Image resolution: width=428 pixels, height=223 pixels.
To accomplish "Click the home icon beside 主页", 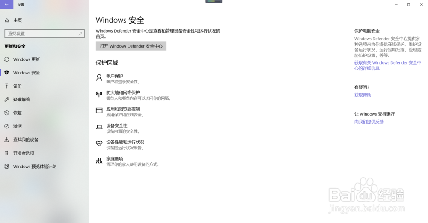I will (x=7, y=21).
